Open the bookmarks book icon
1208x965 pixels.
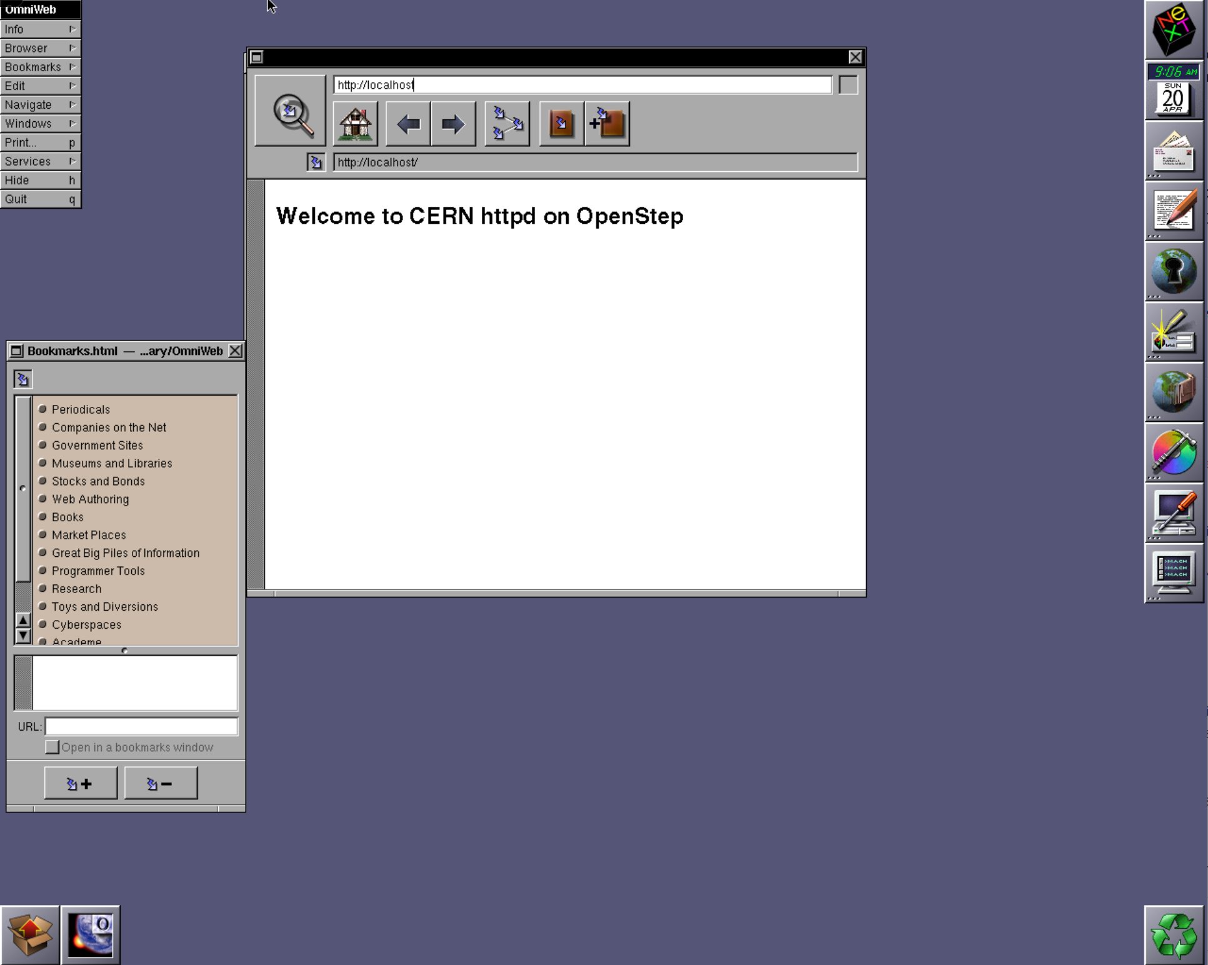coord(561,124)
